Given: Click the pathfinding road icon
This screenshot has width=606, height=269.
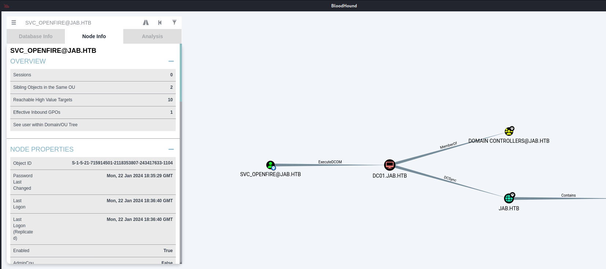Looking at the screenshot, I should click(x=146, y=22).
